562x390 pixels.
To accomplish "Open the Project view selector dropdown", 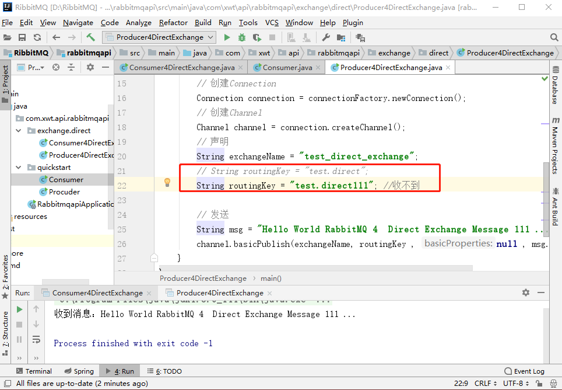I will click(31, 67).
